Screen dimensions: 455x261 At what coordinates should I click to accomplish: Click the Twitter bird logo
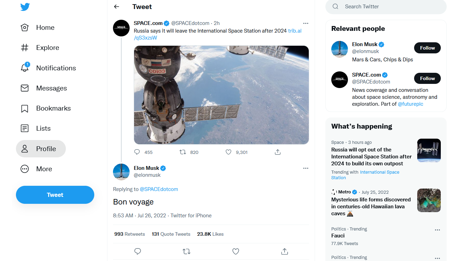pyautogui.click(x=25, y=7)
